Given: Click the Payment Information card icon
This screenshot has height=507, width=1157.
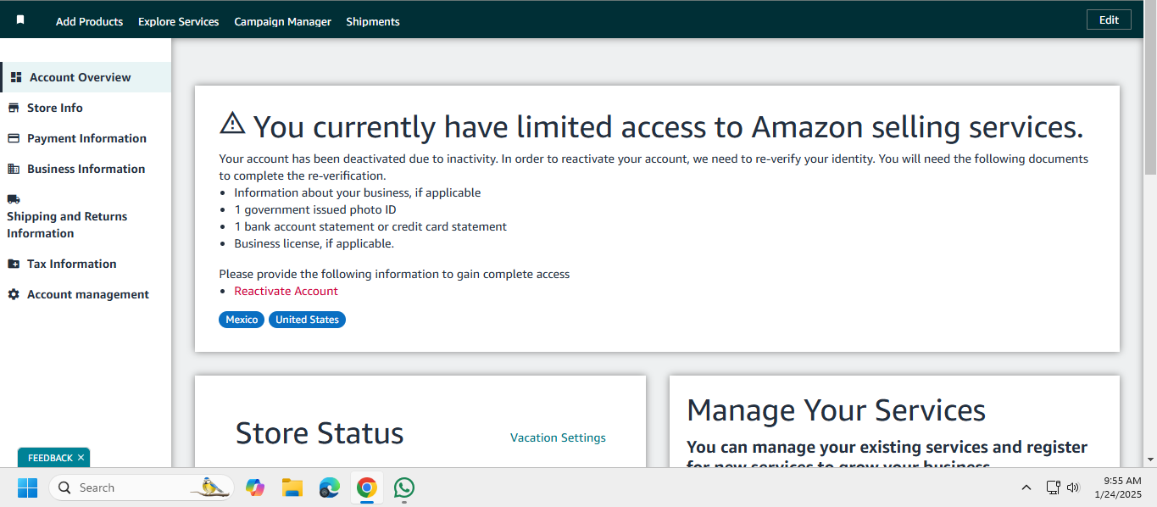Looking at the screenshot, I should [13, 138].
